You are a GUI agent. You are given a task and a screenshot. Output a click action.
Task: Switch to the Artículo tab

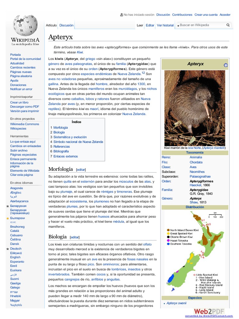tap(51, 25)
